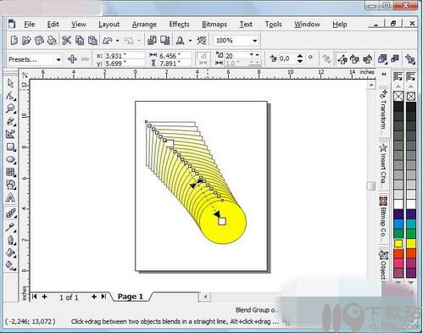Open the Fill tool flyout
This screenshot has height=333, width=423.
coord(11,253)
